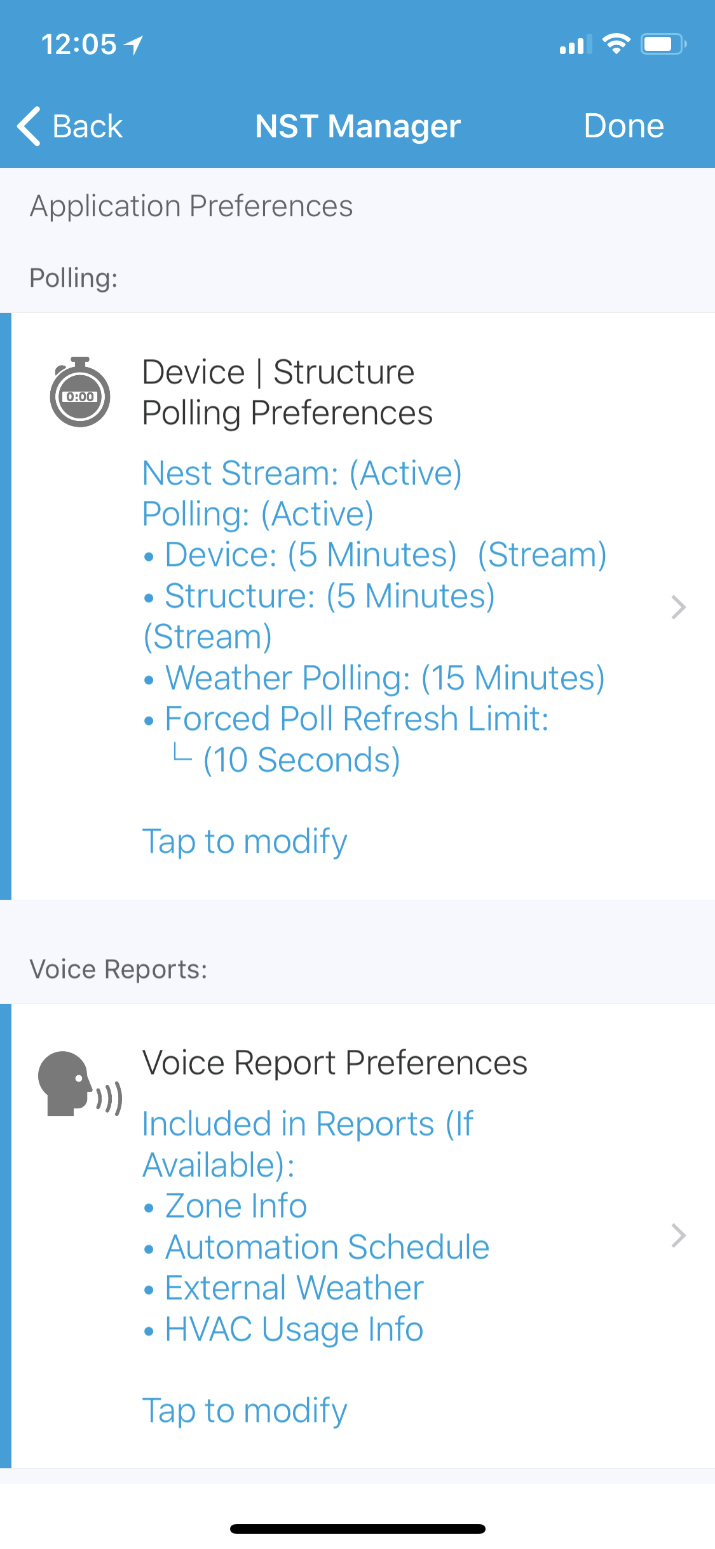
Task: Tap the HVAC Usage Info entry
Action: 294,1329
